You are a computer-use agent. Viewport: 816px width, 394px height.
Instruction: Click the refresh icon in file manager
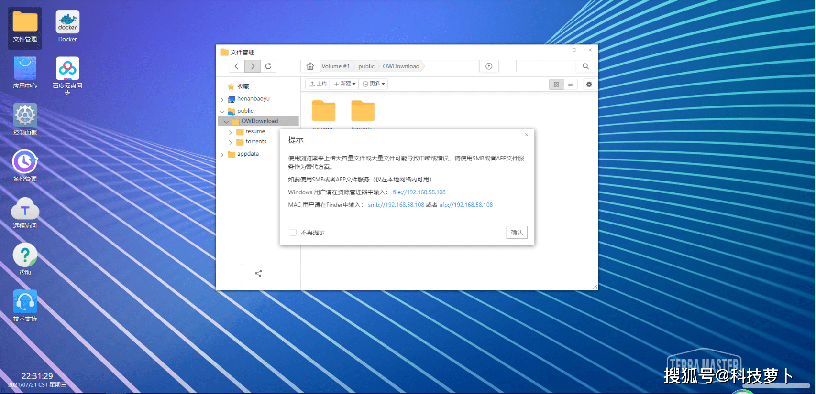click(268, 66)
